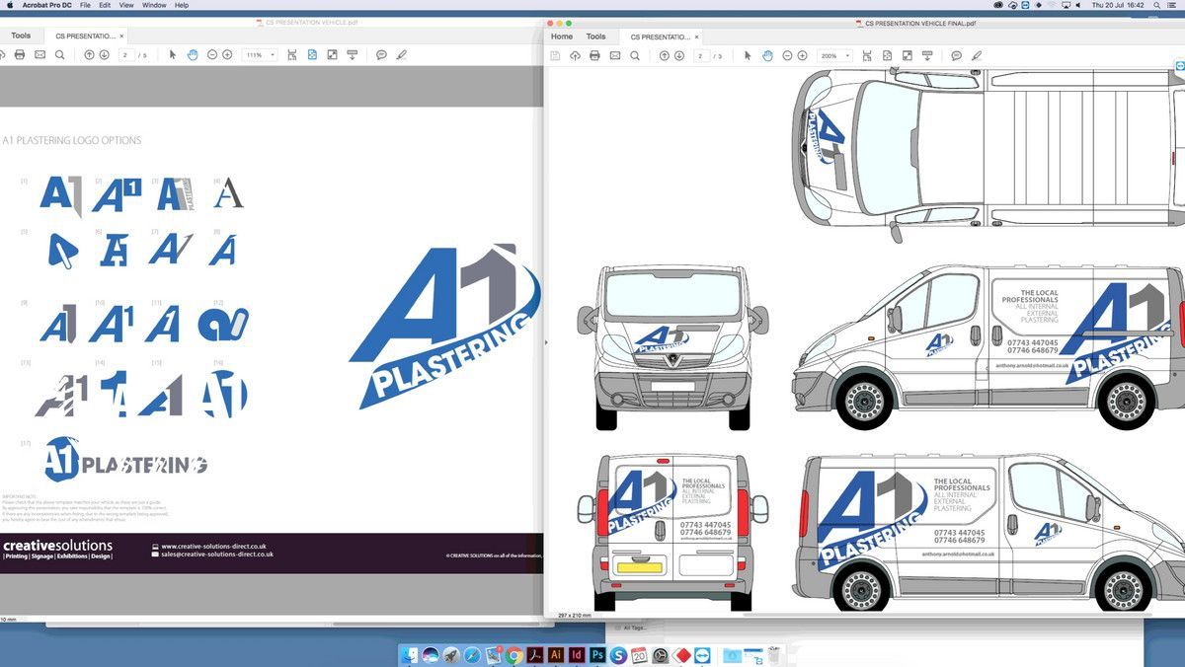Open Tools tab in the left window
The height and width of the screenshot is (667, 1185).
pos(21,36)
